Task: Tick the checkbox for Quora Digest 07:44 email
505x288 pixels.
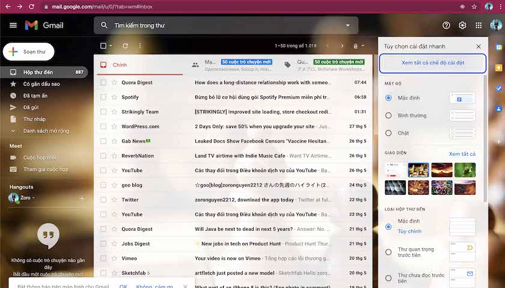Action: (103, 82)
